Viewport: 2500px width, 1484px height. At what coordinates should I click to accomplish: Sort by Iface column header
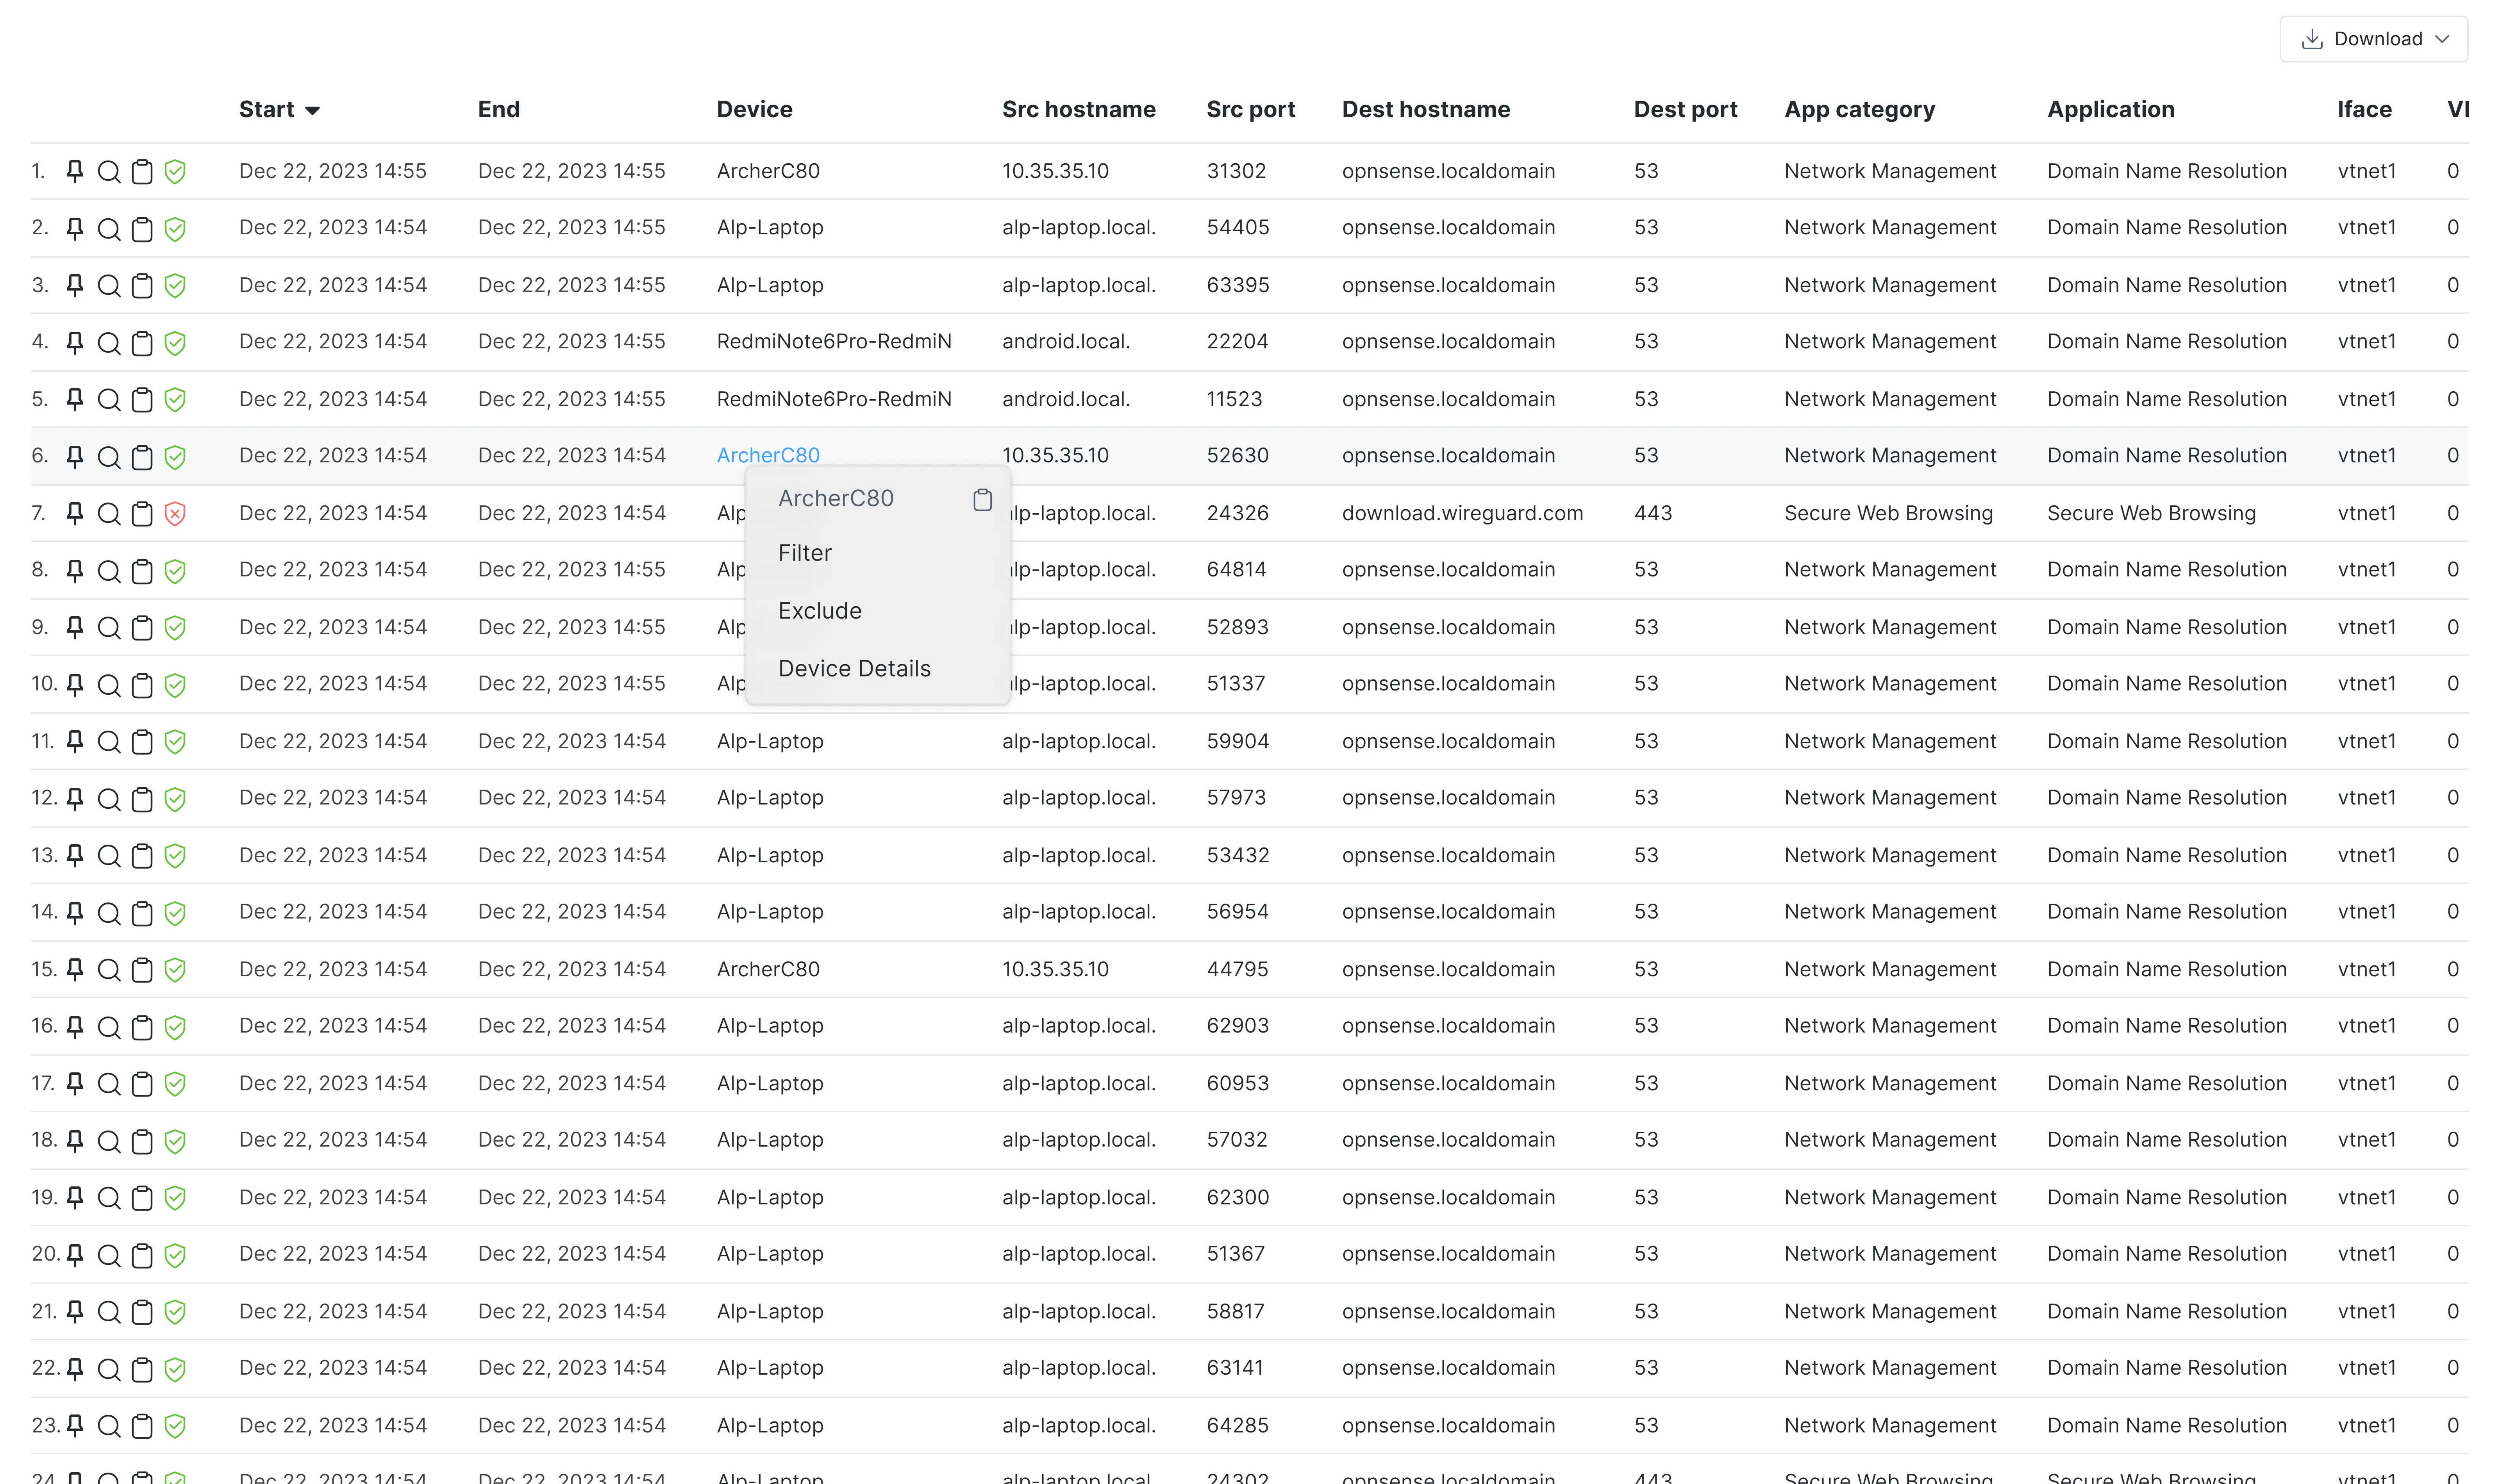click(x=2364, y=109)
